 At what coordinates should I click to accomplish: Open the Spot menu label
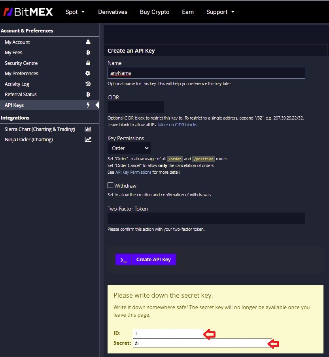72,12
